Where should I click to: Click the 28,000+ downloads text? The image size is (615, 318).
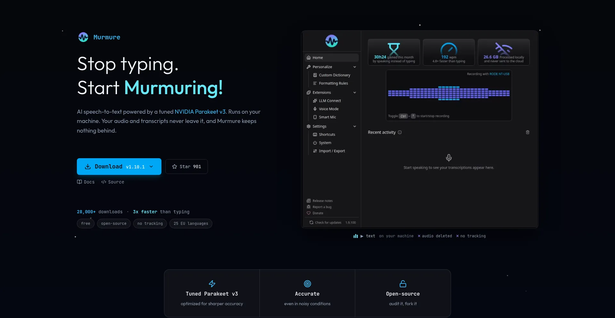(x=100, y=212)
